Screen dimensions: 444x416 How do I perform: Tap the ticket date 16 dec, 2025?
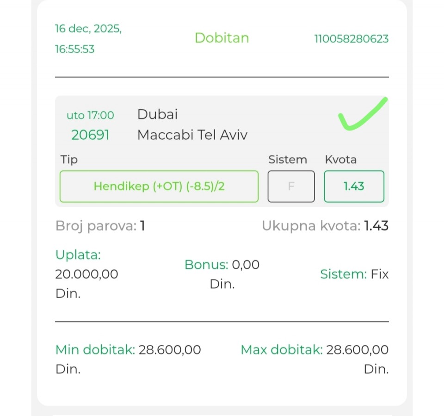pyautogui.click(x=88, y=29)
